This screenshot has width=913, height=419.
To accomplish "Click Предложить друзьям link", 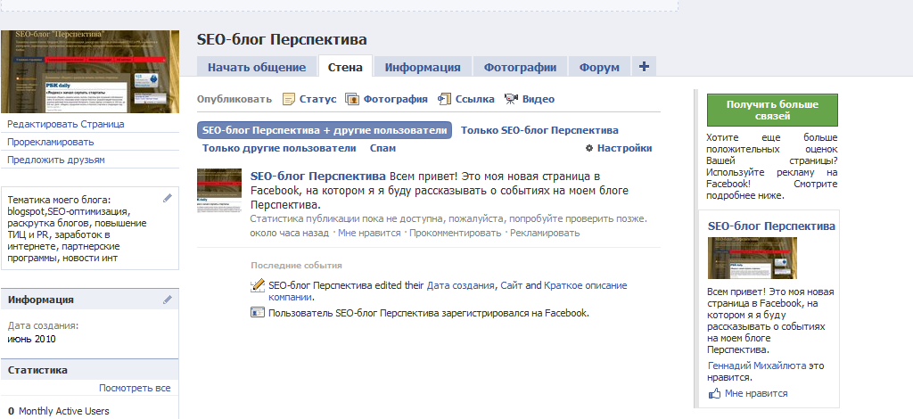I will (x=56, y=160).
